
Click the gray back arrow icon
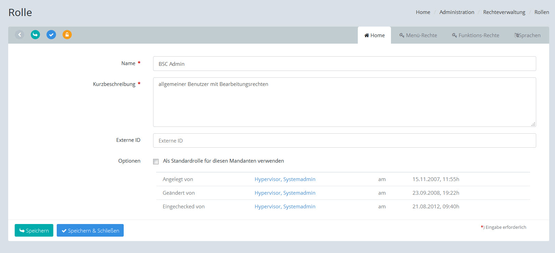click(19, 34)
